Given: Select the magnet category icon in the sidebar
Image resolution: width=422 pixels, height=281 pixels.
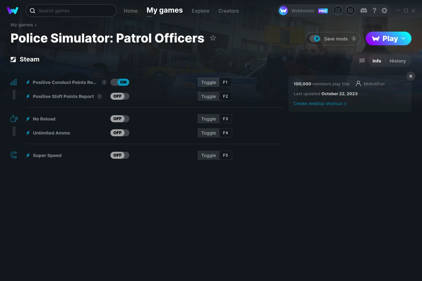Looking at the screenshot, I should coord(14,155).
